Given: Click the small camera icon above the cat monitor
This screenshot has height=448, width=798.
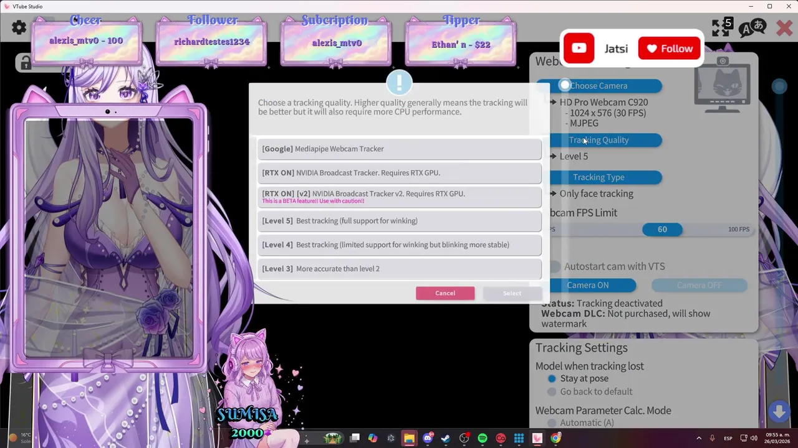Looking at the screenshot, I should 723,61.
